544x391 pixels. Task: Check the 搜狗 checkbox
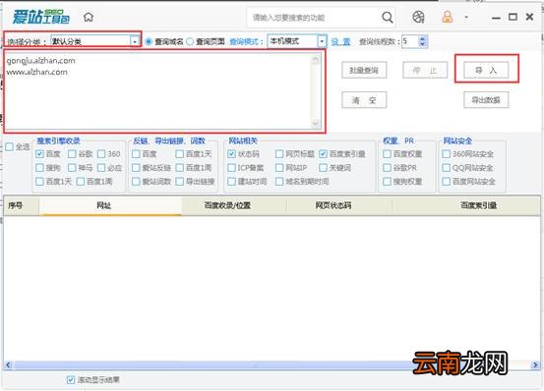tap(39, 168)
